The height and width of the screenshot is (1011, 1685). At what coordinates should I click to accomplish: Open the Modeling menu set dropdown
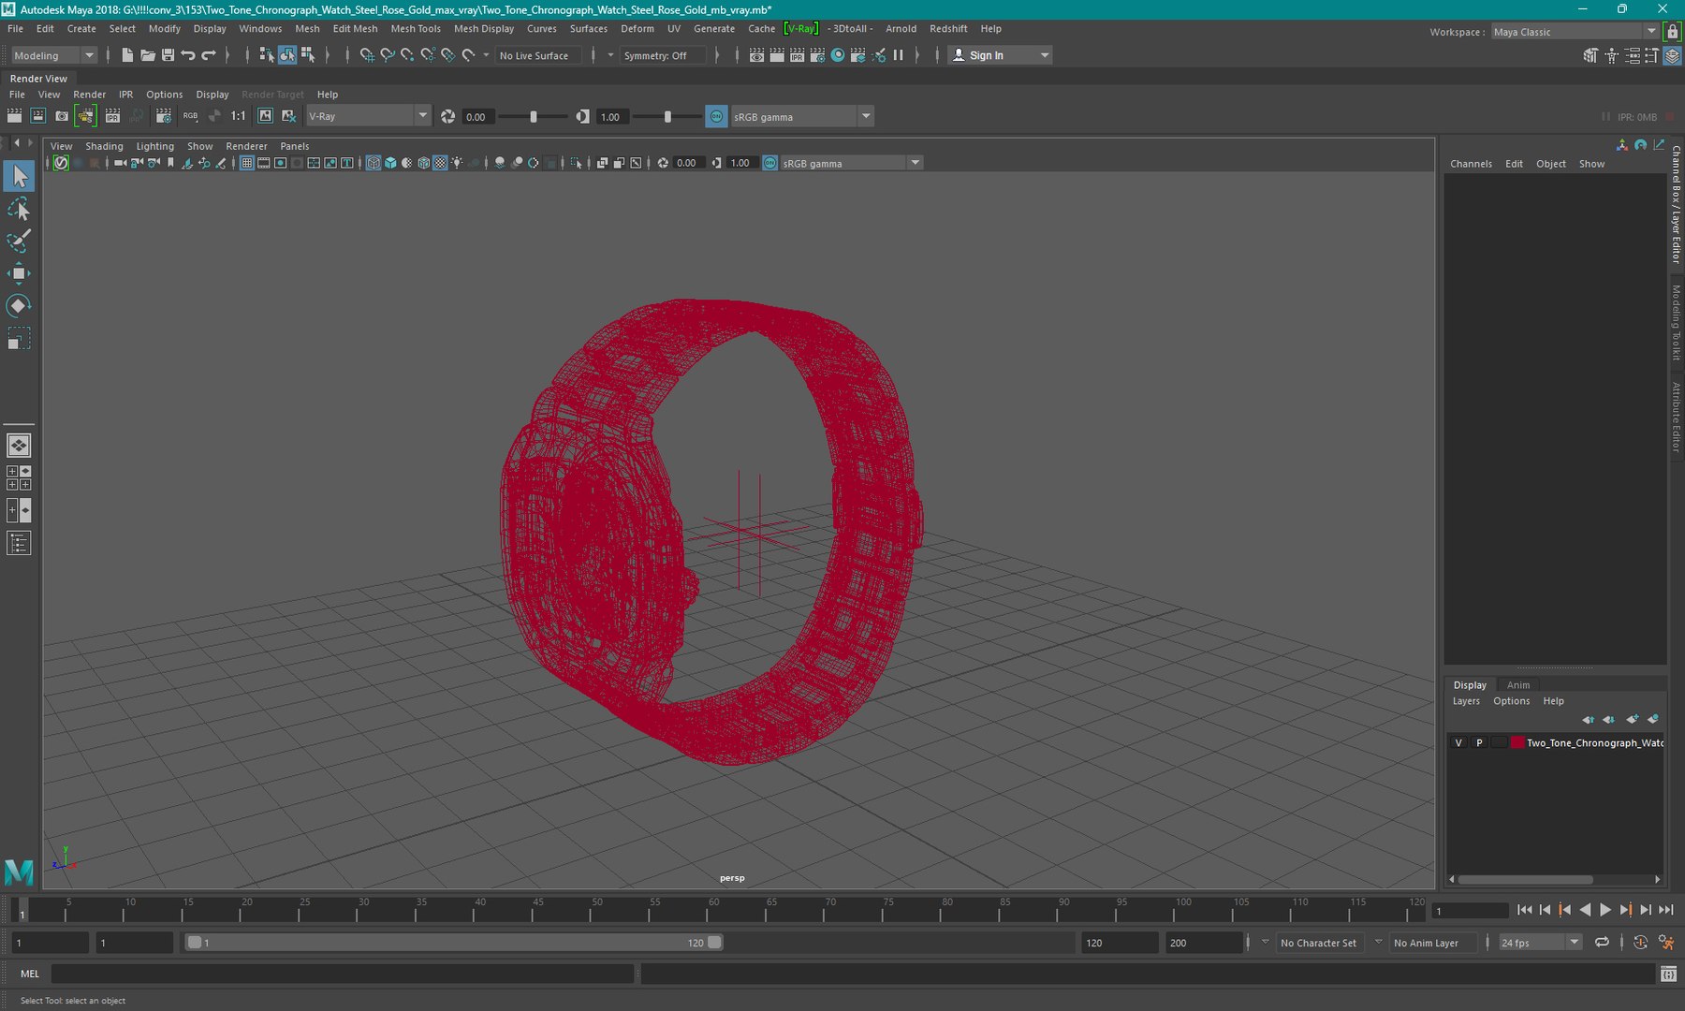(x=53, y=55)
